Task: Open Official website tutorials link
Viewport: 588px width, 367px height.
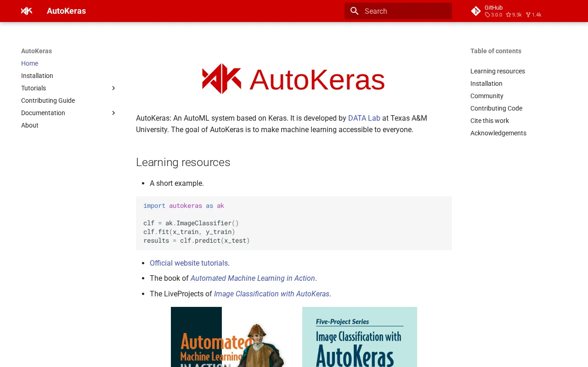Action: (x=189, y=263)
